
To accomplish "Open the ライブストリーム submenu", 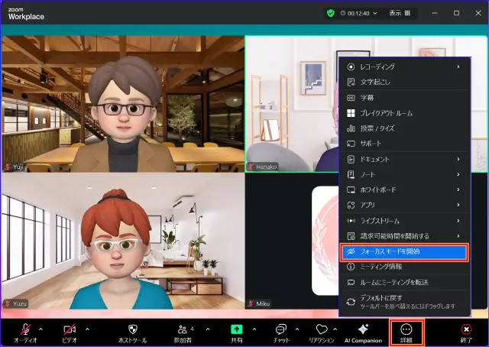I will 404,221.
